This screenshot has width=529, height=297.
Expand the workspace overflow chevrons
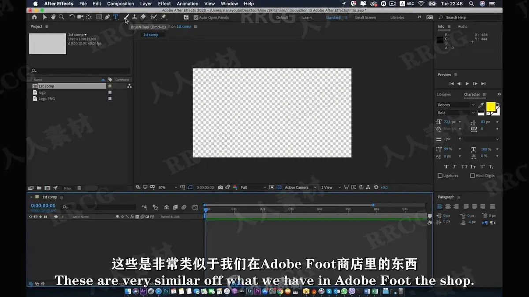tap(419, 18)
